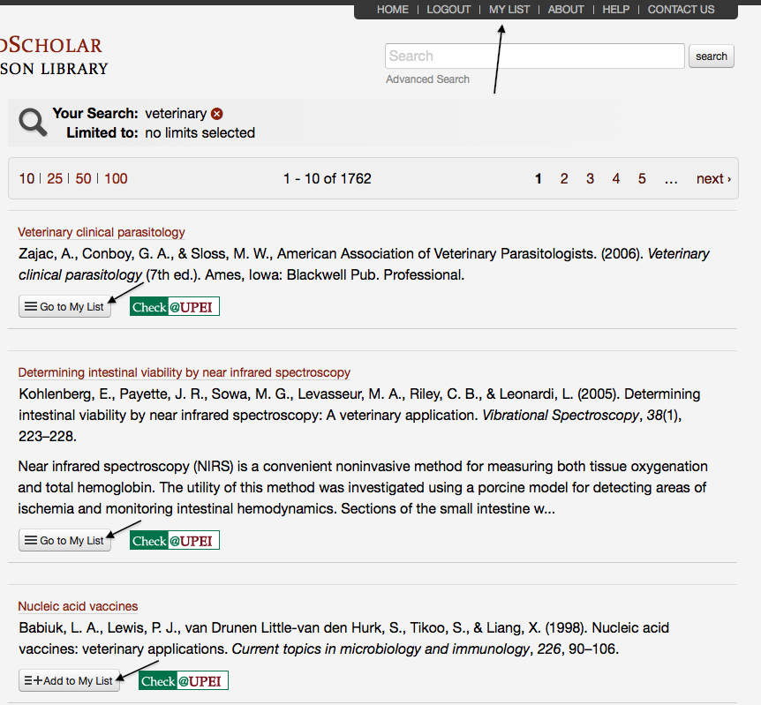
Task: Add Nucleic acid vaccines to My List
Action: pyautogui.click(x=69, y=681)
